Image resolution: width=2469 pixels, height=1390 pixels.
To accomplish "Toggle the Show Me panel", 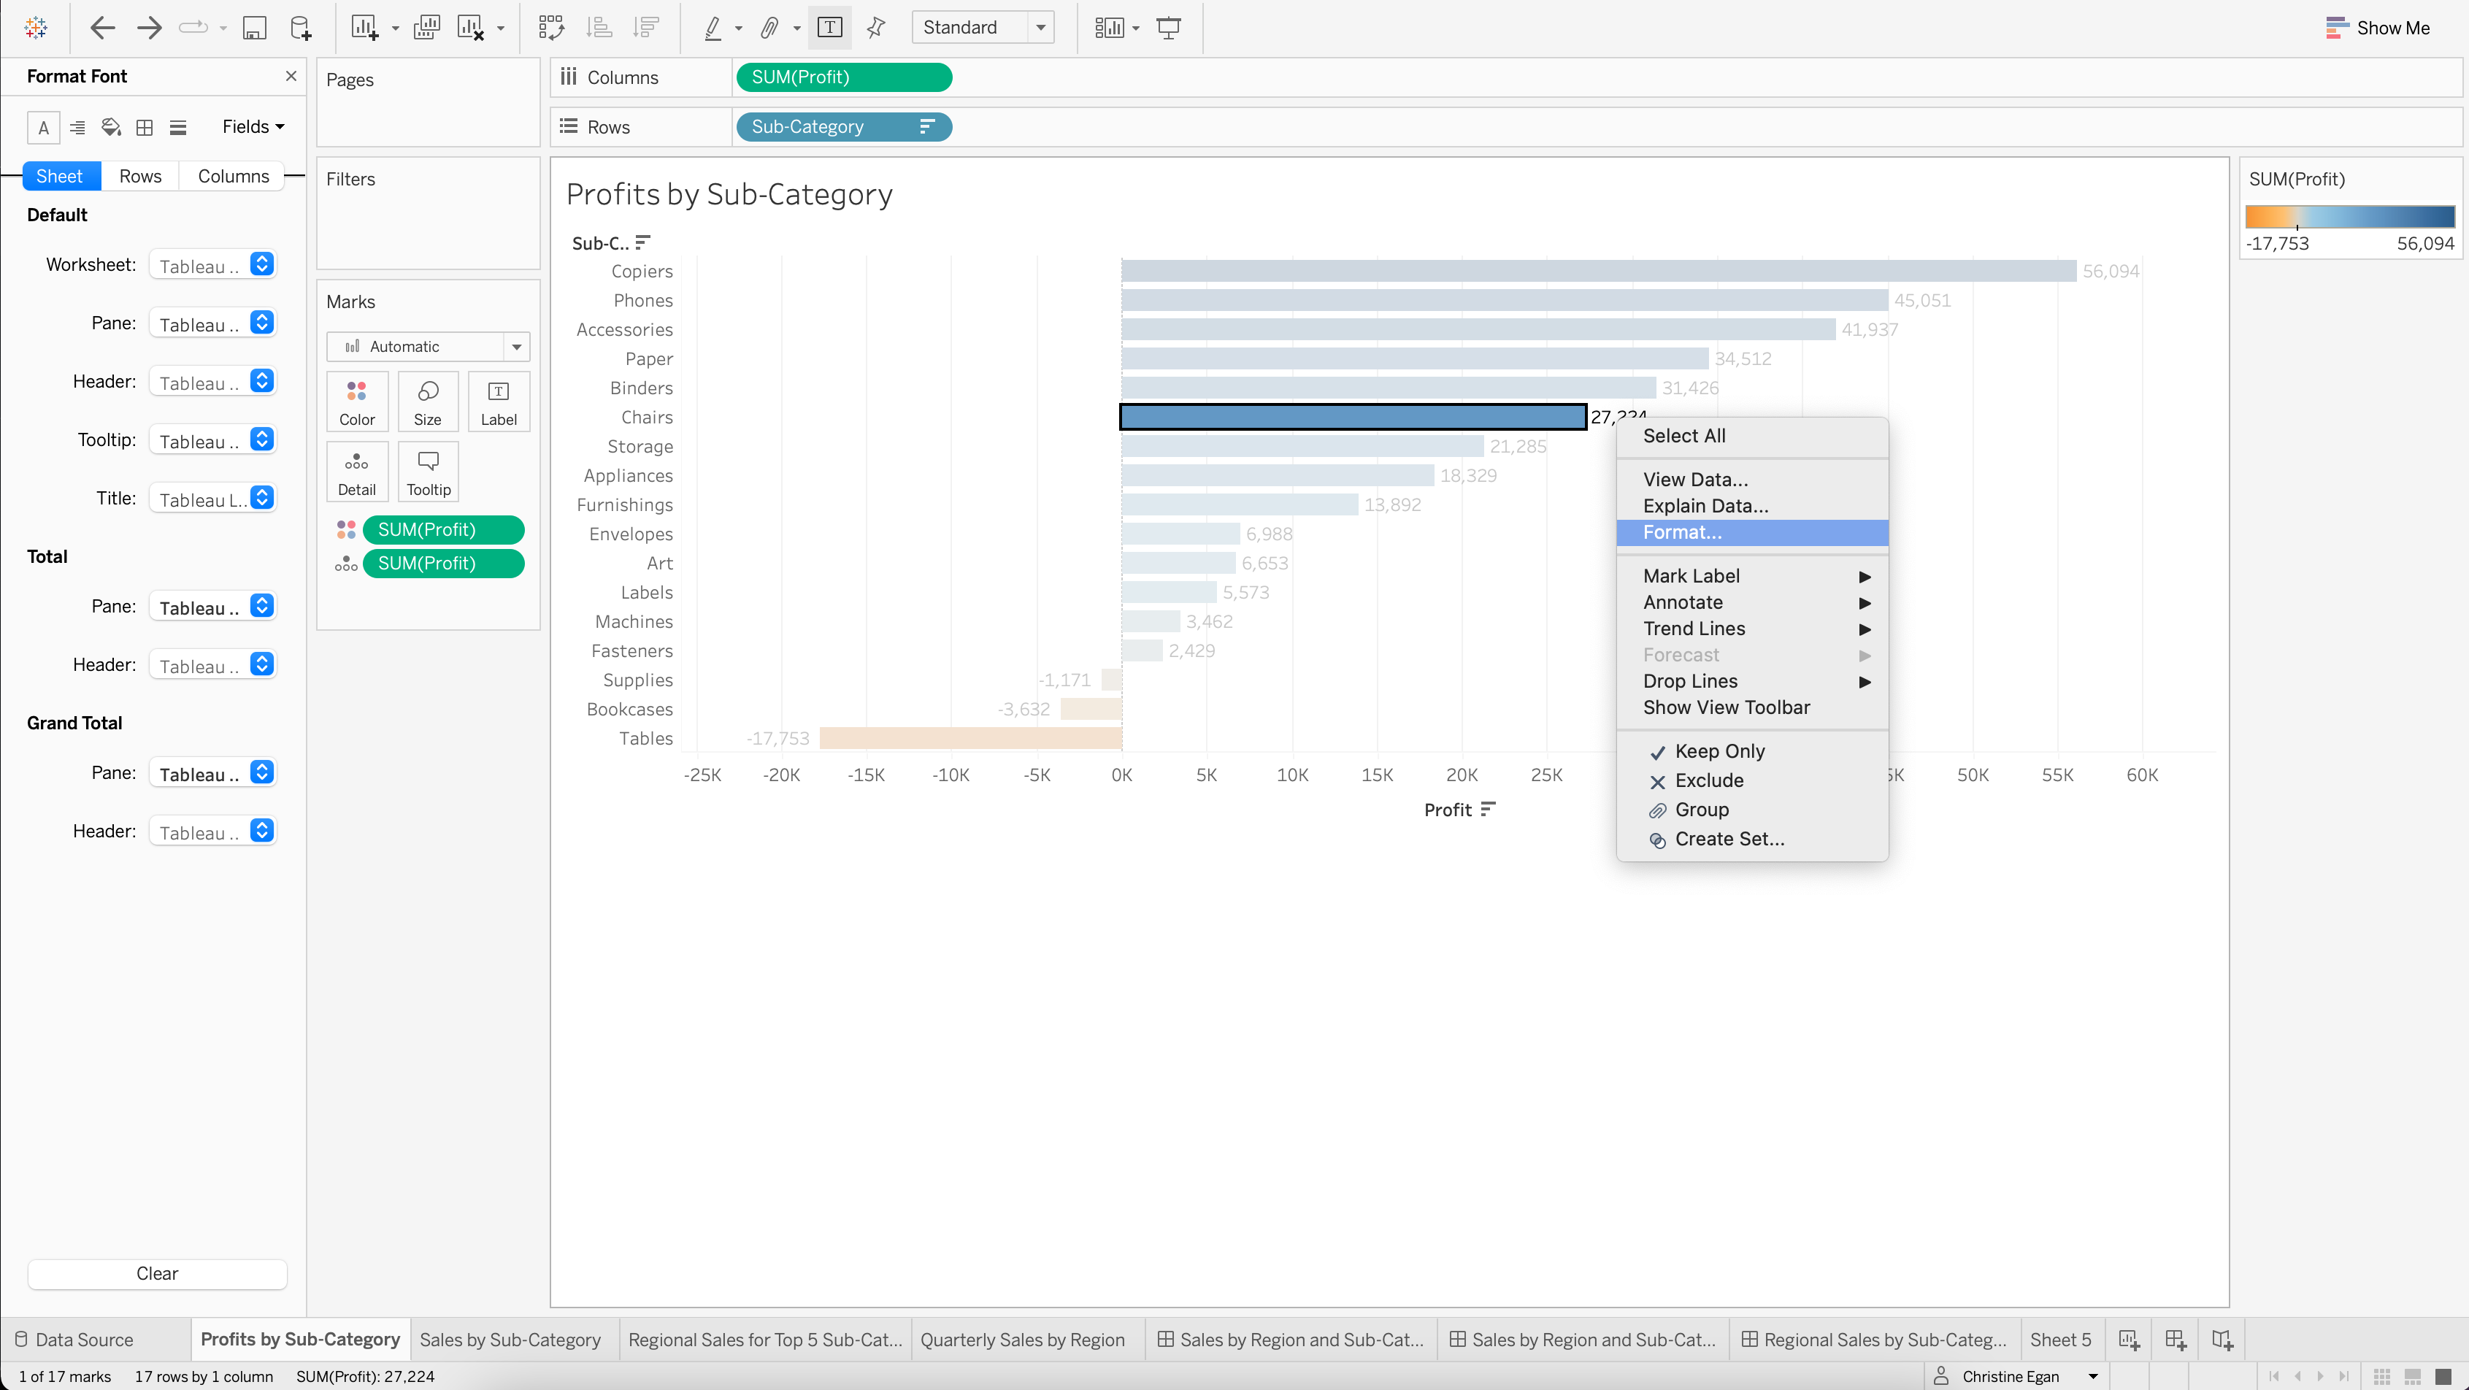I will [2378, 28].
